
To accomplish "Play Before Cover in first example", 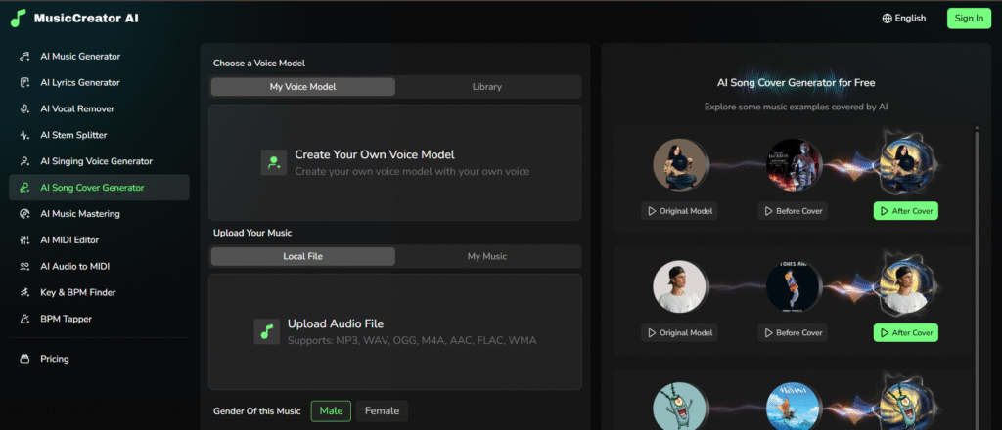I will pyautogui.click(x=793, y=211).
